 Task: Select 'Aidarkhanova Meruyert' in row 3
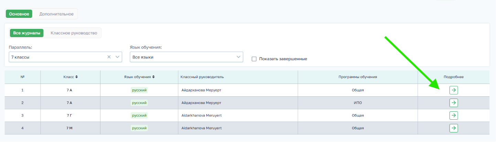tap(202, 116)
